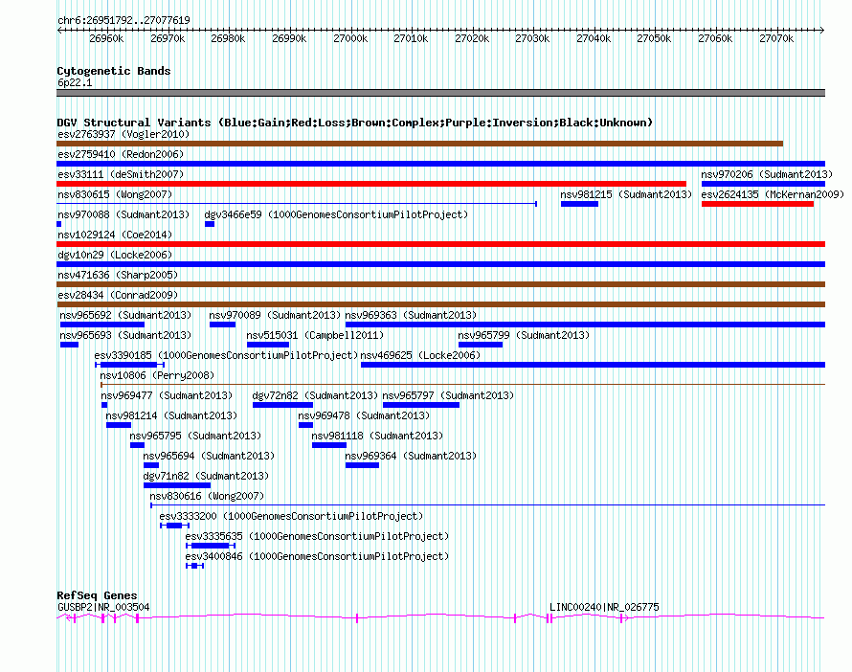Click nsv515031 (Campbell2011) label
Image resolution: width=852 pixels, height=672 pixels.
(x=315, y=335)
